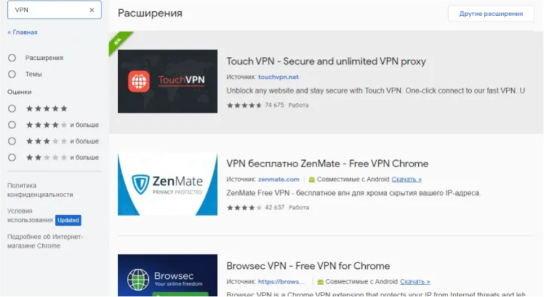Open the zenmate.com source link
The image size is (549, 297).
point(278,179)
